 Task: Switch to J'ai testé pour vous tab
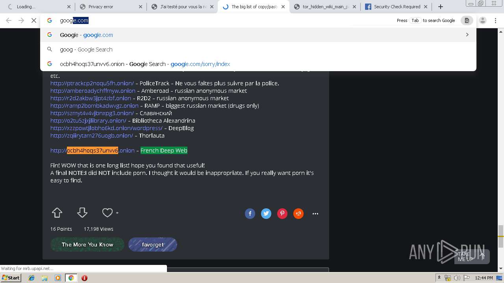[x=182, y=7]
